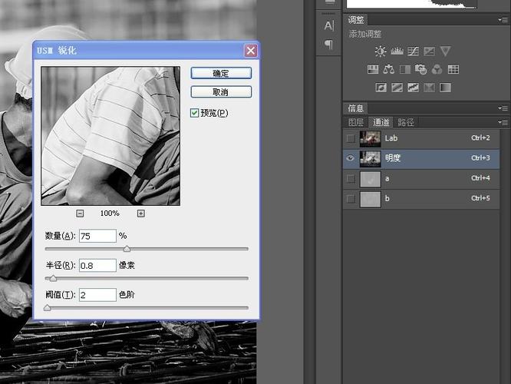Add a Gradient Map adjustment icon
This screenshot has height=384, width=511.
pyautogui.click(x=446, y=88)
